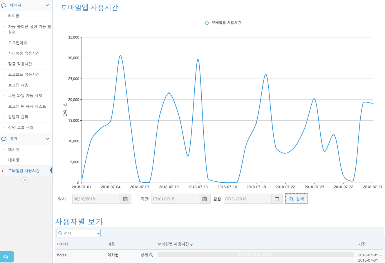Click the chat bubble icon at bottom left
385x263 pixels.
(6, 257)
